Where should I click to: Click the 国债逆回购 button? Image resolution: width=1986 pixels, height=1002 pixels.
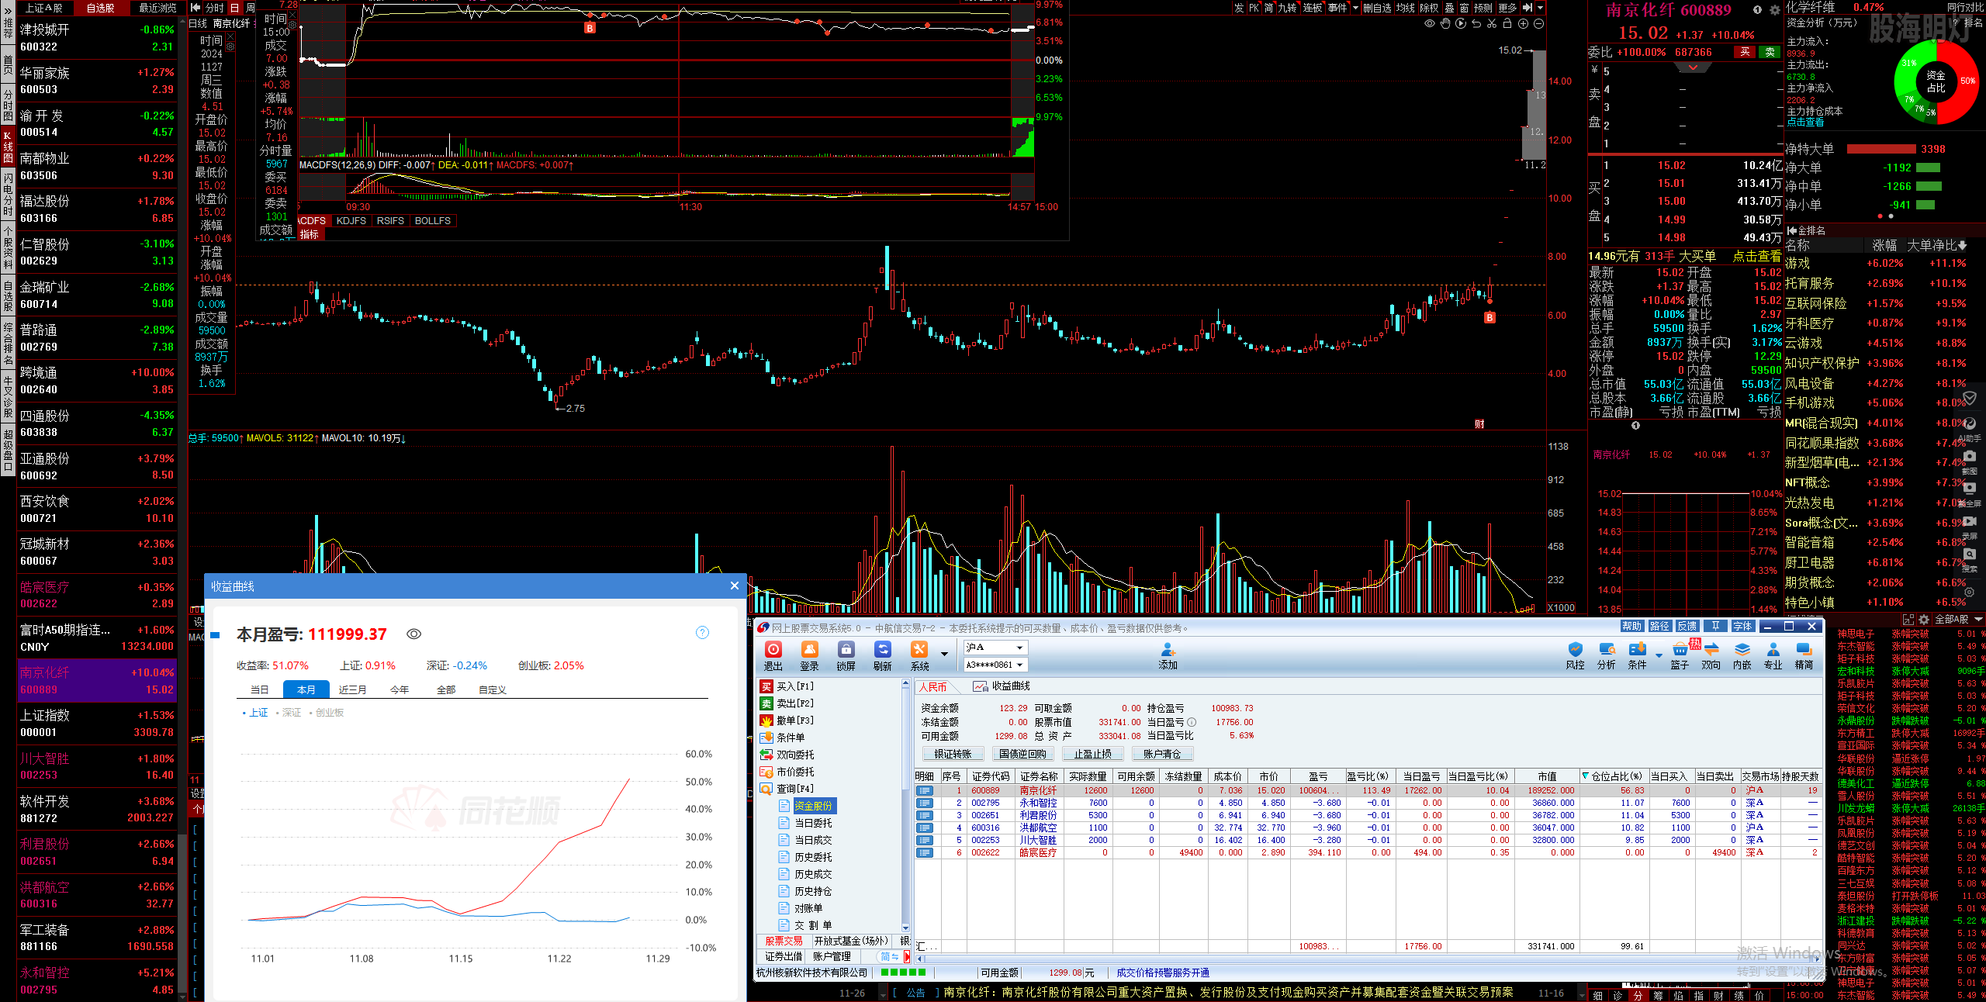pyautogui.click(x=1022, y=754)
